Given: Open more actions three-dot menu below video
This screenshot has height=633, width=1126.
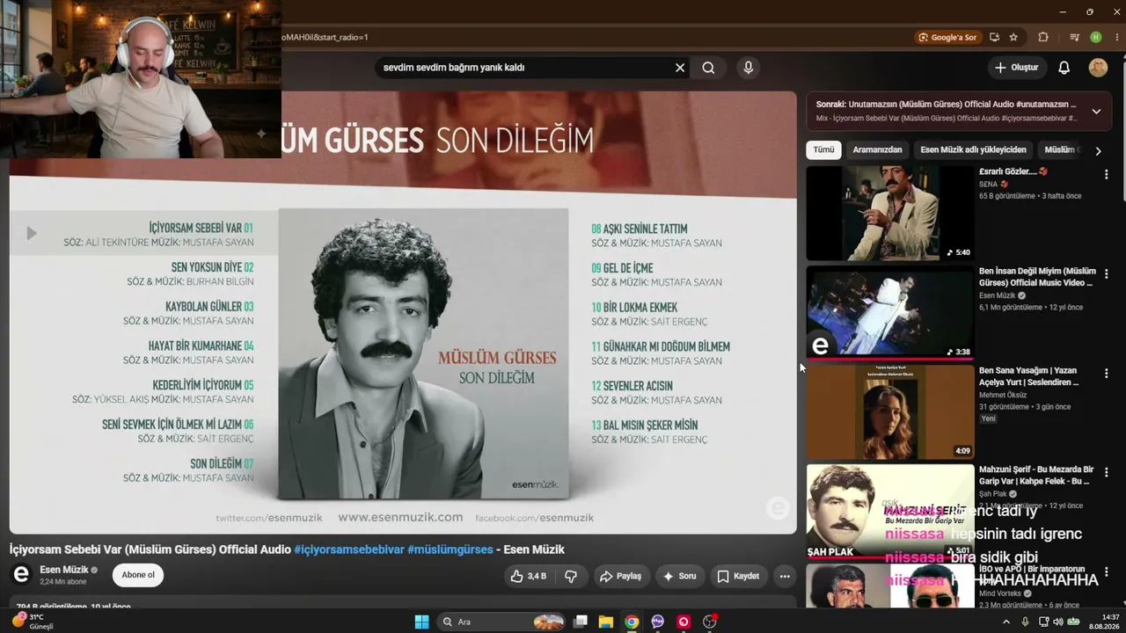Looking at the screenshot, I should [x=785, y=576].
